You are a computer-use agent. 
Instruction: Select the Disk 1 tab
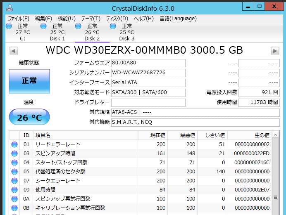[57, 32]
